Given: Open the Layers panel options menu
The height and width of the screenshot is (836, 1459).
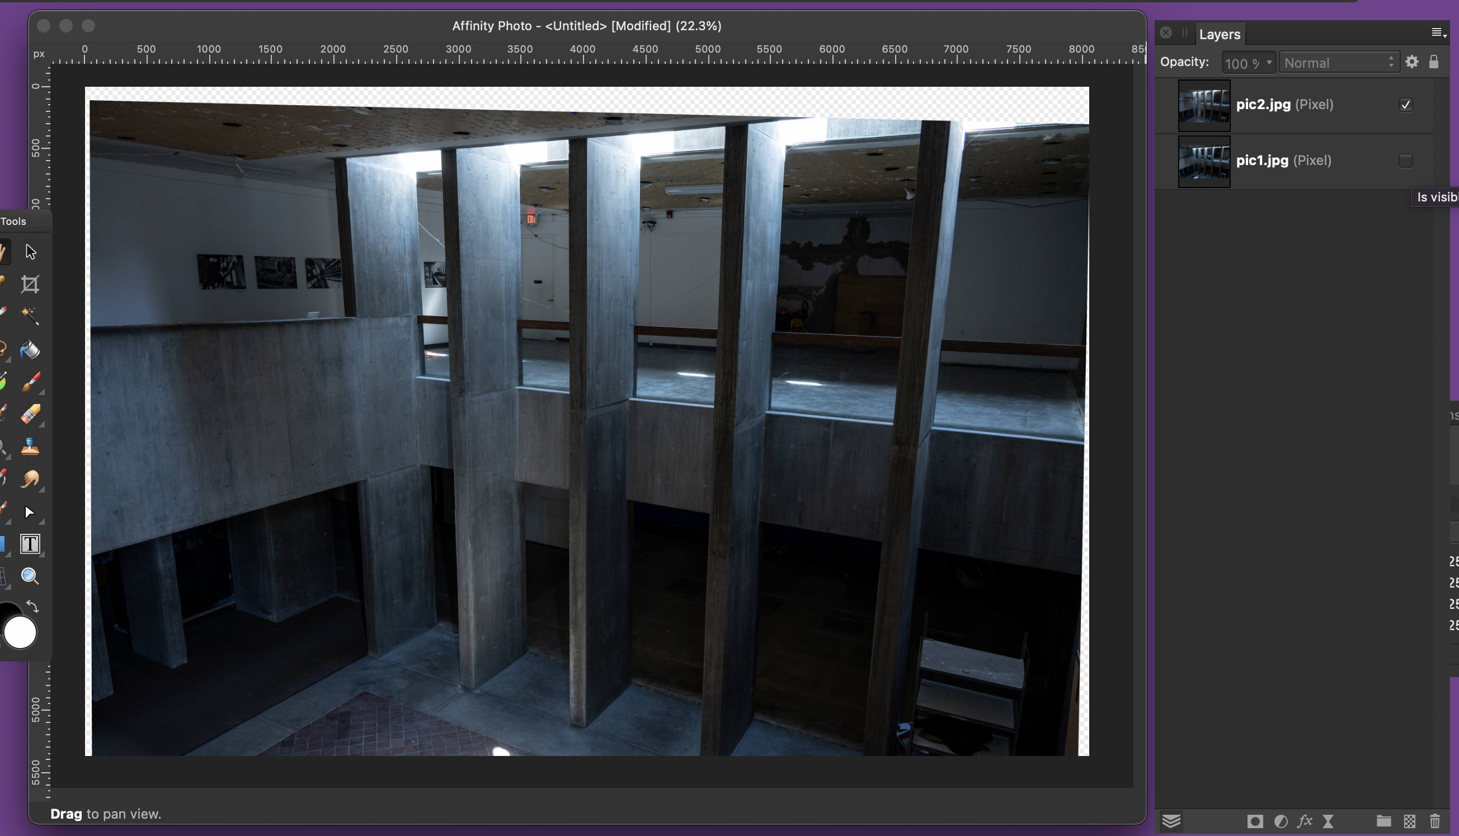Looking at the screenshot, I should pos(1438,32).
